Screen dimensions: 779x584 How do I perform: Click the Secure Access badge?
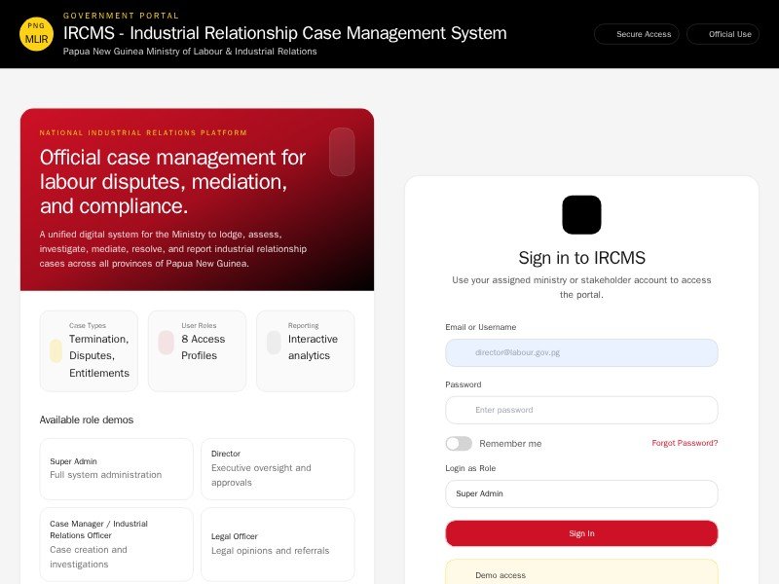[x=636, y=34]
